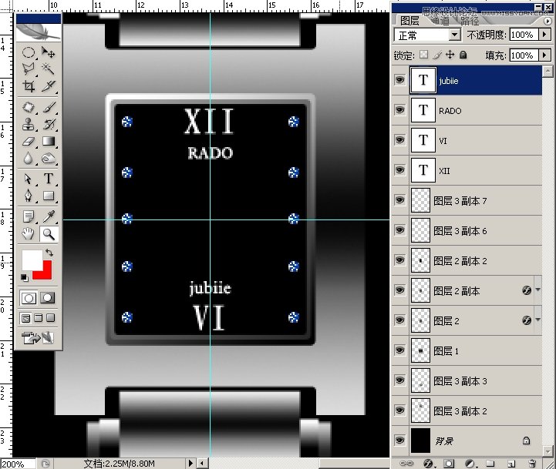Hide the jubiie text layer
Screen dimensions: 556x469
(399, 79)
